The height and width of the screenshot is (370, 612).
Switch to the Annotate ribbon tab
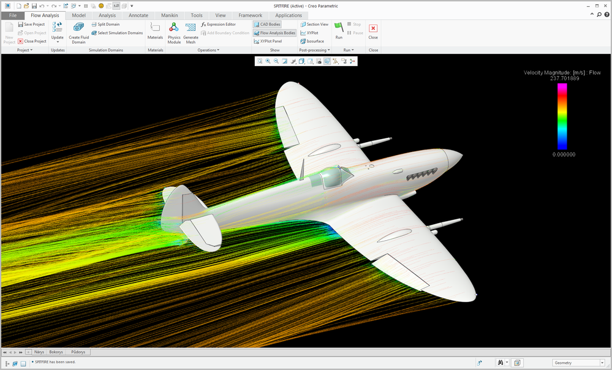pyautogui.click(x=138, y=15)
